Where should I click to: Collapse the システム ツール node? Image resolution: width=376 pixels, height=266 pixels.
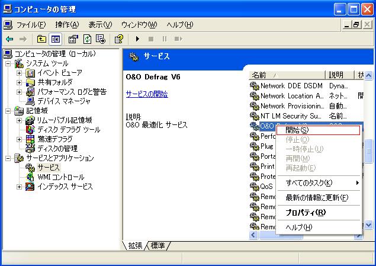[8, 63]
